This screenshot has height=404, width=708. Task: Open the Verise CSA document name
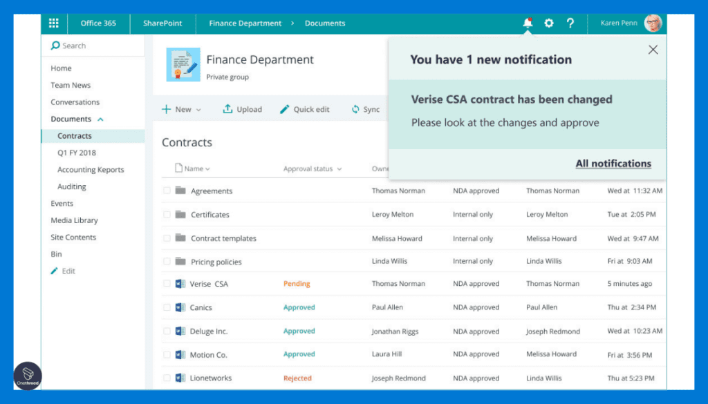pyautogui.click(x=209, y=284)
